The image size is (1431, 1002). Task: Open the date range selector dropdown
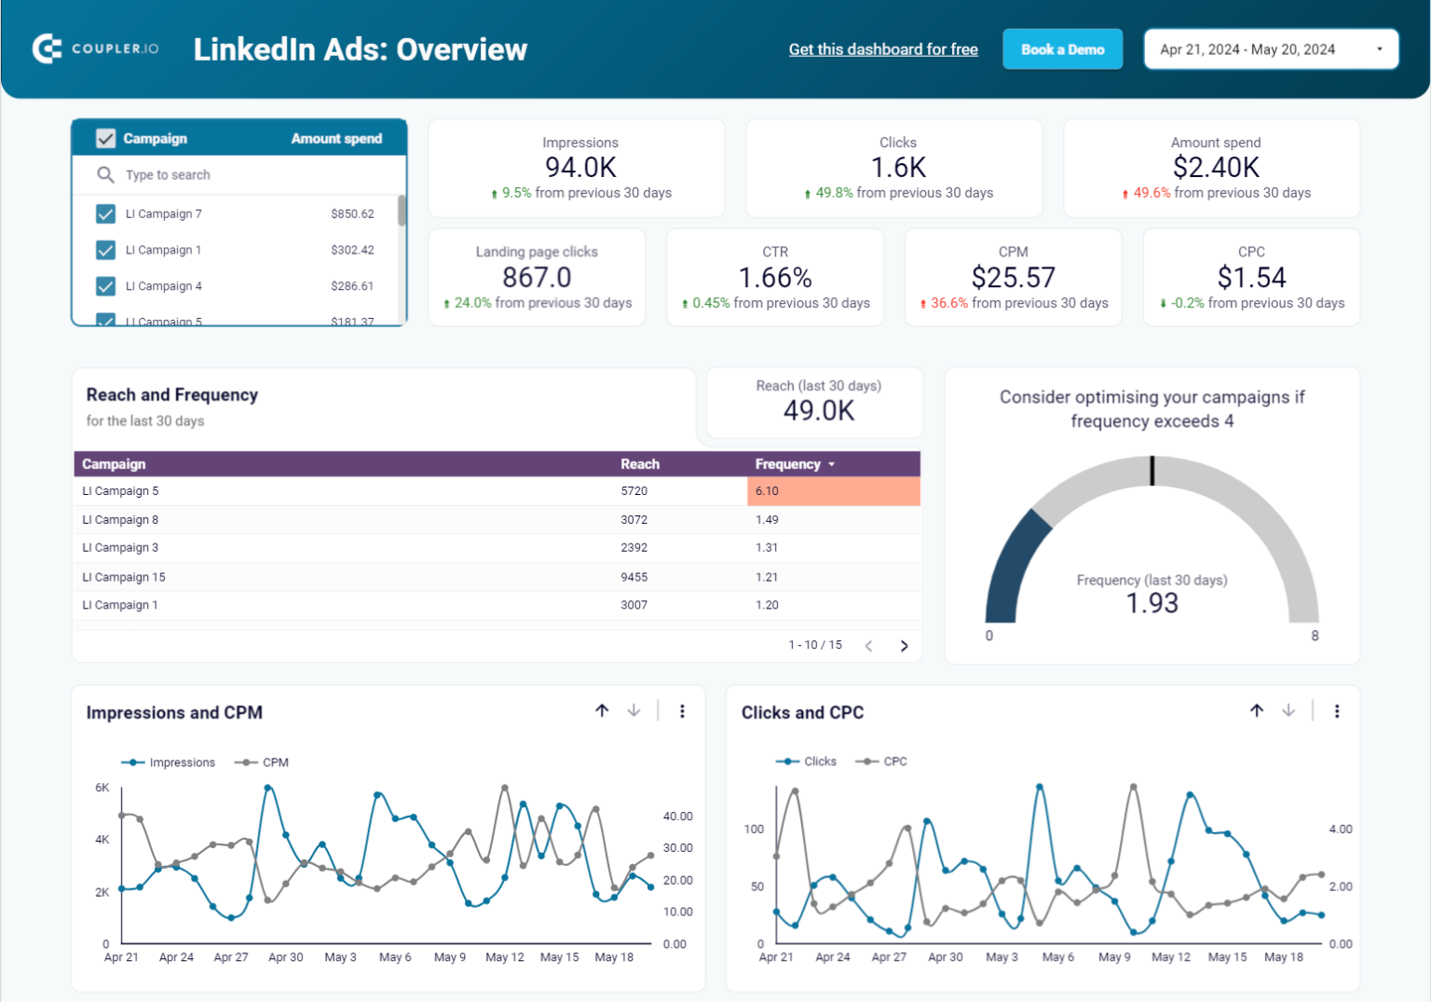(1271, 48)
